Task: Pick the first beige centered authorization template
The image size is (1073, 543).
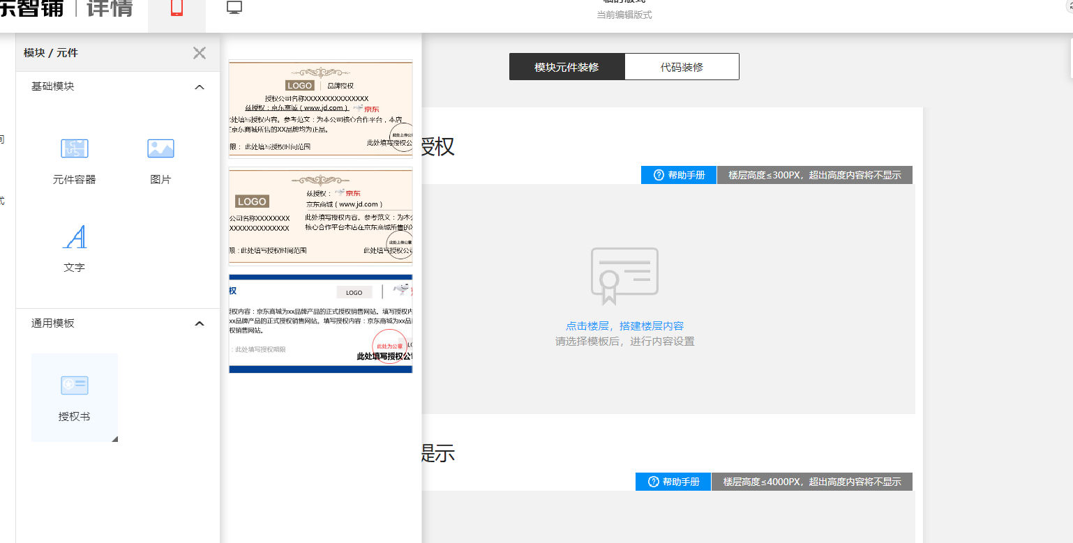Action: 321,108
